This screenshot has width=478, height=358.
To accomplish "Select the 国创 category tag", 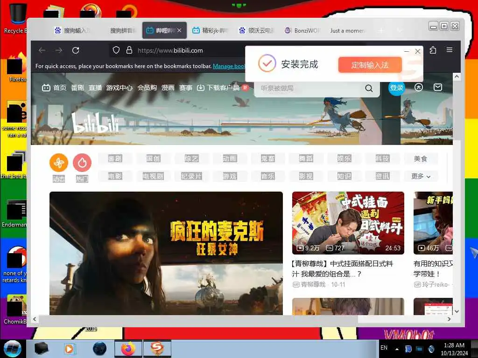I will pyautogui.click(x=153, y=158).
